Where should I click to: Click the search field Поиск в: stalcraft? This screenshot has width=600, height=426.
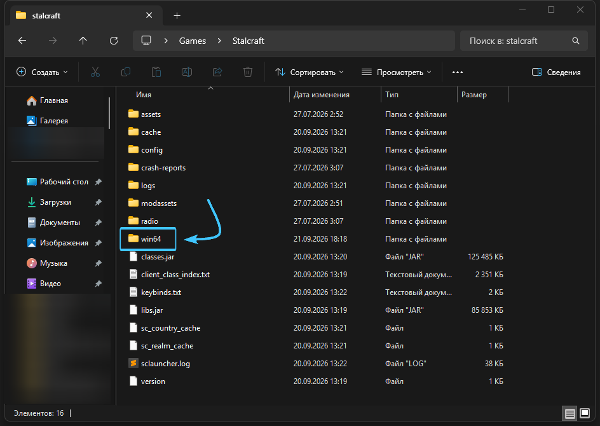coord(524,41)
